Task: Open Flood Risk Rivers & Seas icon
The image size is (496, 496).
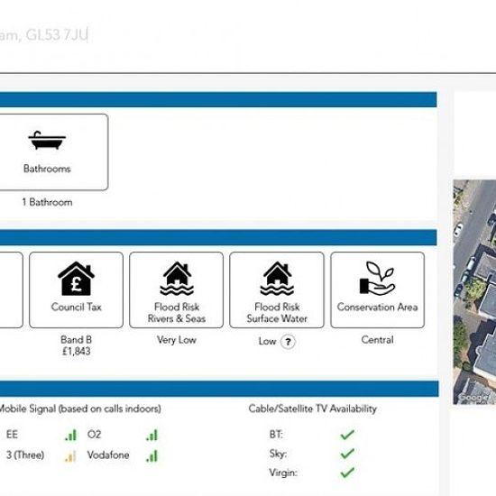Action: (177, 279)
